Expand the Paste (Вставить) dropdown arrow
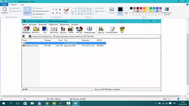Image resolution: width=189 pixels, height=106 pixels. coord(5,14)
